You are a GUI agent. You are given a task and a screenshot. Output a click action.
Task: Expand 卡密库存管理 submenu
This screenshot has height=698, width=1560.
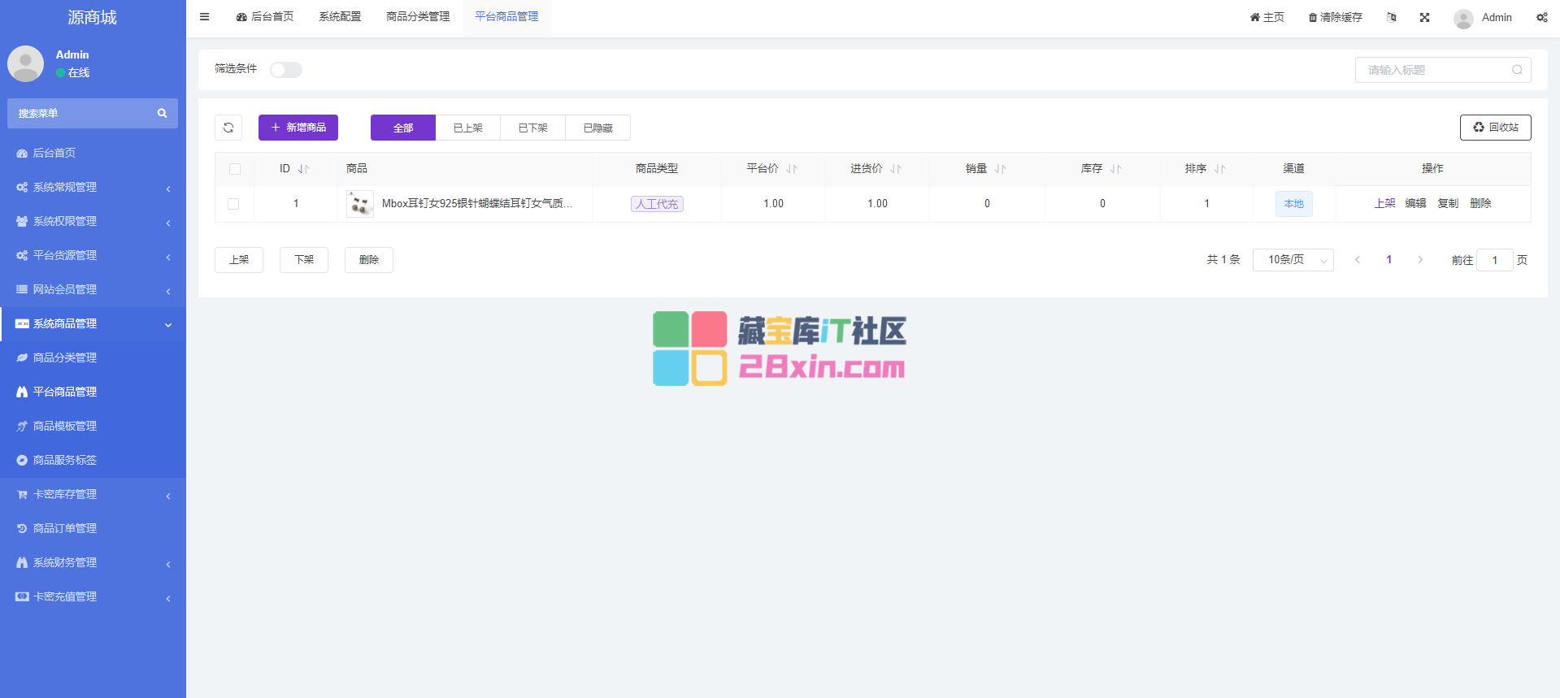pos(93,494)
